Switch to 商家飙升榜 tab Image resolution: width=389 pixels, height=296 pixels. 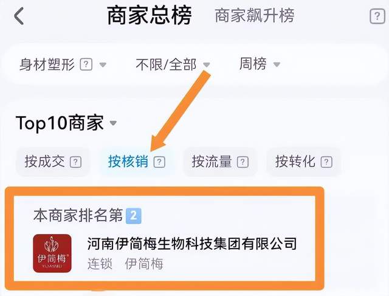[255, 16]
